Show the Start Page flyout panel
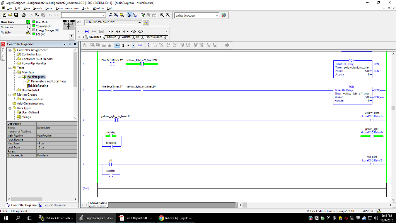396x223 pixels. (3, 52)
